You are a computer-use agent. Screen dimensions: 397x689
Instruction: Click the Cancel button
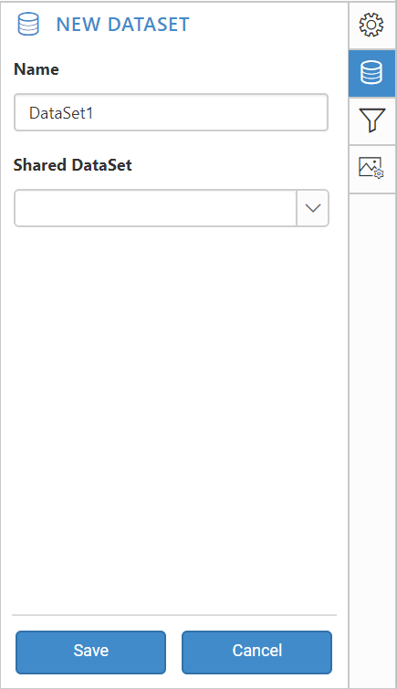tap(256, 652)
